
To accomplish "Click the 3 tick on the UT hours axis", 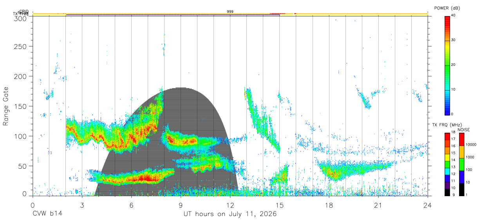I will tap(82, 205).
